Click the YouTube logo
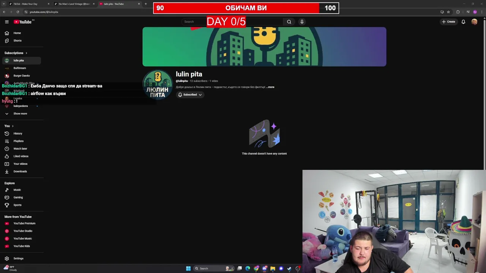The height and width of the screenshot is (273, 486). tap(23, 22)
